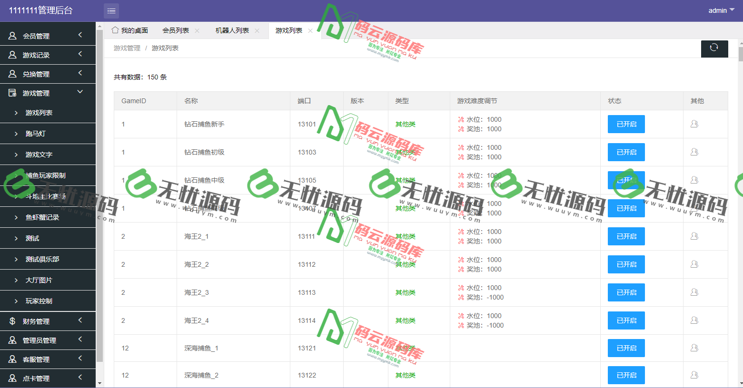Toggle the 已开启 status for 钻石捕鱼初级
This screenshot has width=743, height=388.
point(626,152)
